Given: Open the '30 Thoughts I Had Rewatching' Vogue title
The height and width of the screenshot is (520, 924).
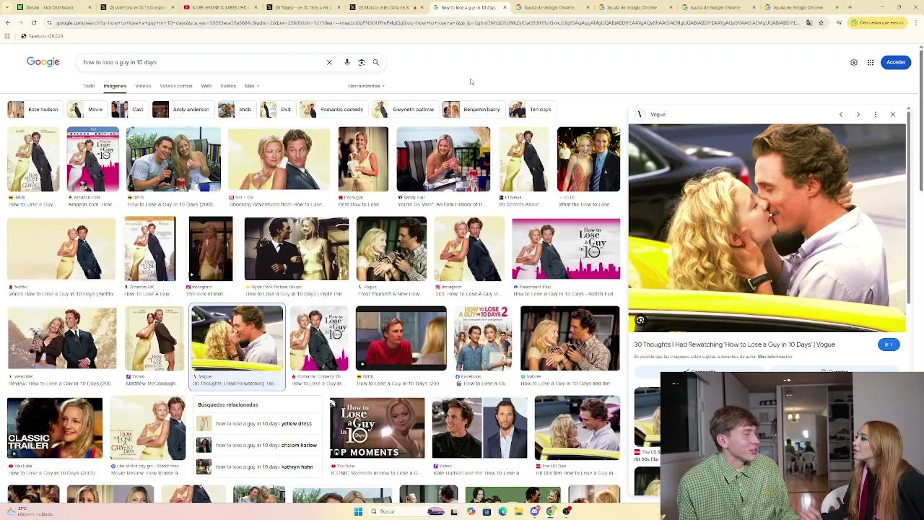Looking at the screenshot, I should 734,344.
